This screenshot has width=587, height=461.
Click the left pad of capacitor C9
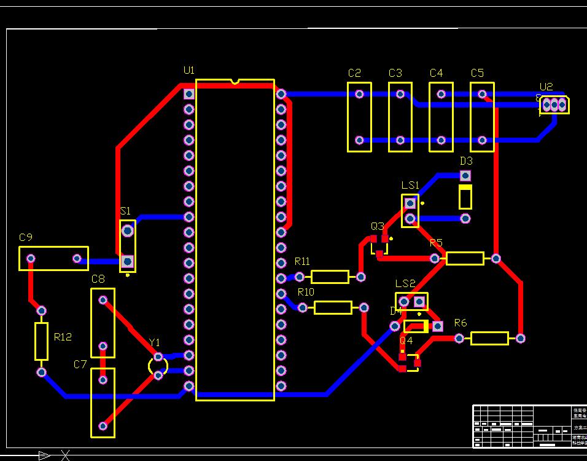click(31, 259)
